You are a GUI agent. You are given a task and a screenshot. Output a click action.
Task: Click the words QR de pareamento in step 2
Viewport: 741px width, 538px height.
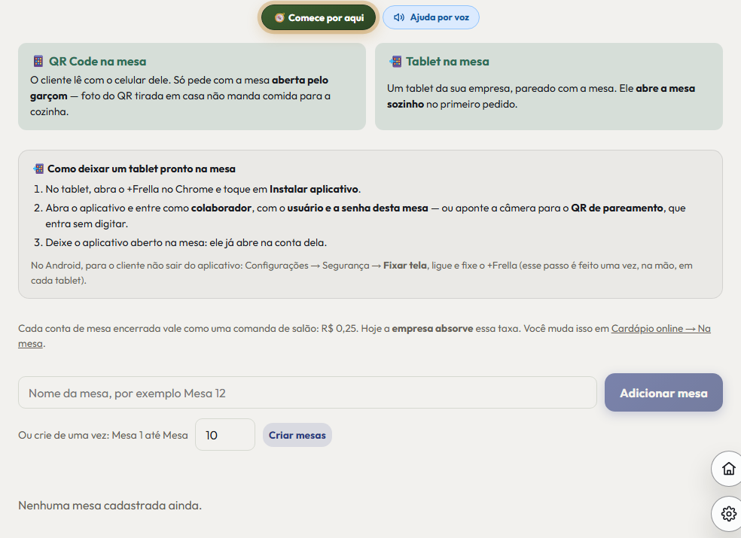[x=617, y=208]
